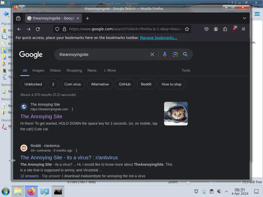Click Show Desktop button in taskbar
The width and height of the screenshot is (263, 197).
click(x=256, y=191)
